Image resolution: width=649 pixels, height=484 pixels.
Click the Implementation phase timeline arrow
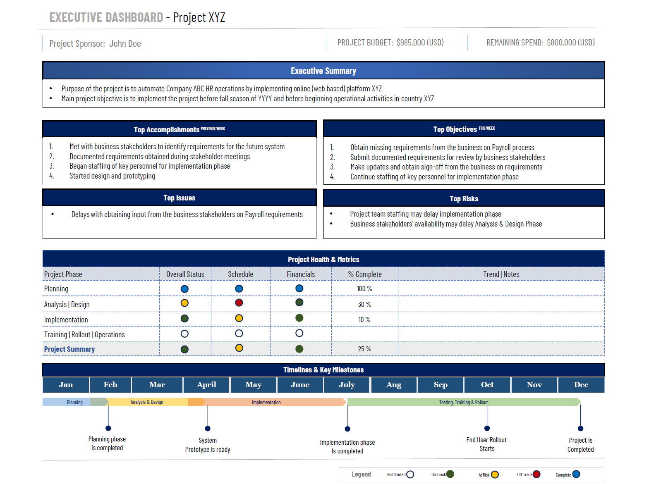(273, 402)
